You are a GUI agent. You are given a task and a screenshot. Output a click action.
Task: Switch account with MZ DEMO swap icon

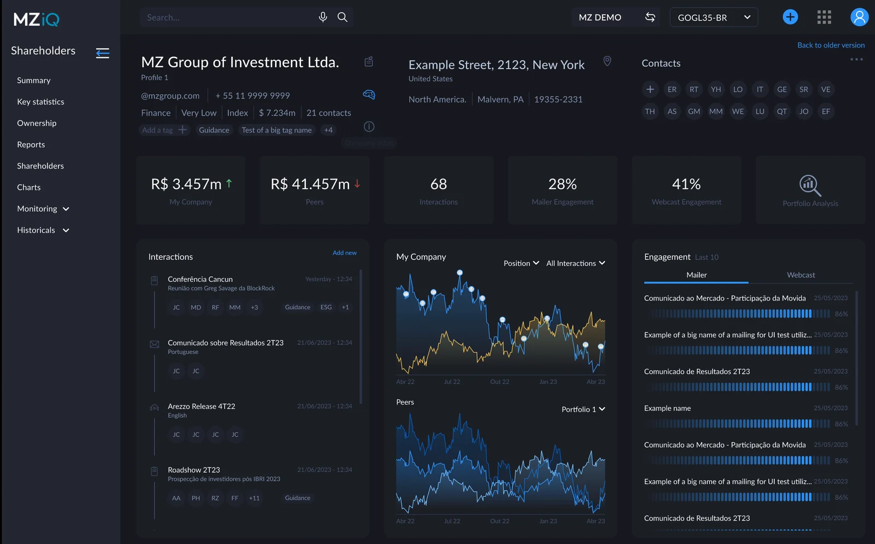(x=650, y=17)
